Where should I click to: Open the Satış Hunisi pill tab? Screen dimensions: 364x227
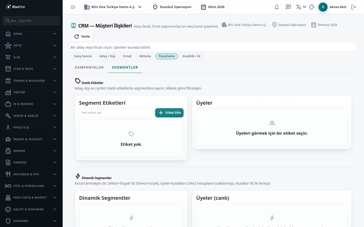coord(83,56)
